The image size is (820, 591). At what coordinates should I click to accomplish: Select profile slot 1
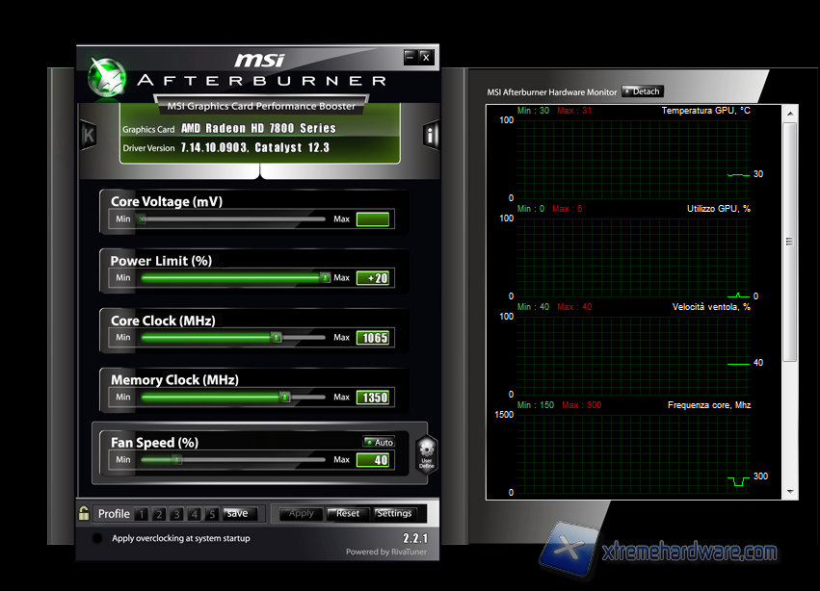(141, 513)
